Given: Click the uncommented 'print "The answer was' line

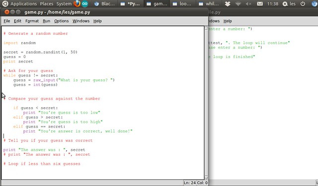Looking at the screenshot, I should pos(44,150).
